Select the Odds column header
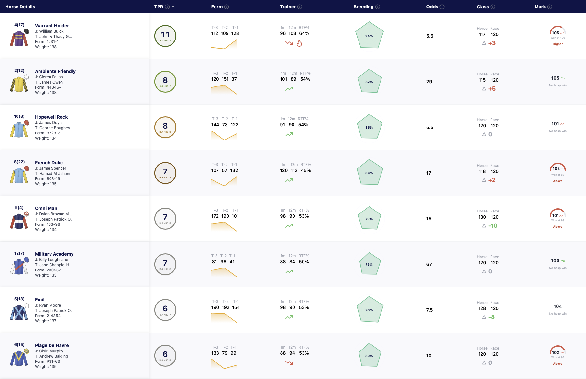This screenshot has height=379, width=586. (x=432, y=7)
